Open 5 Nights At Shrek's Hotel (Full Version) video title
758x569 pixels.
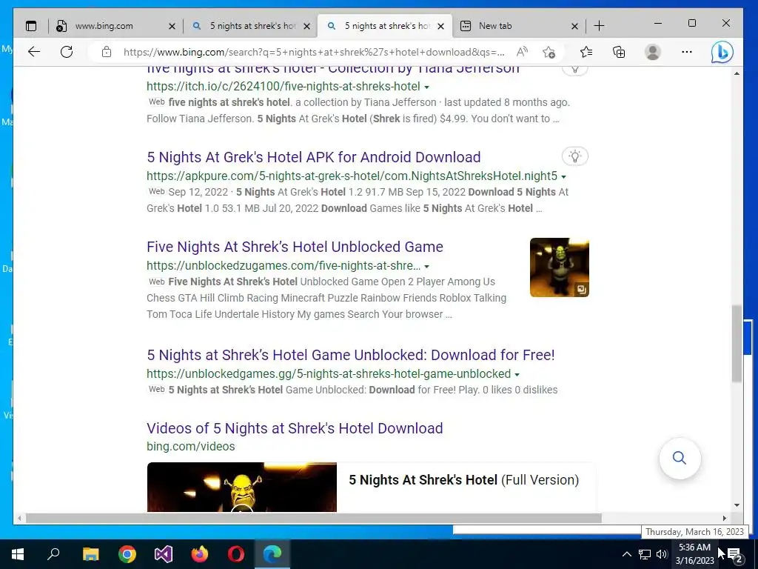(463, 480)
